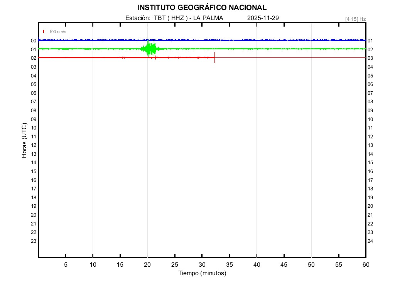The height and width of the screenshot is (296, 395).
Task: Click the right hour label 24
Action: (x=370, y=241)
